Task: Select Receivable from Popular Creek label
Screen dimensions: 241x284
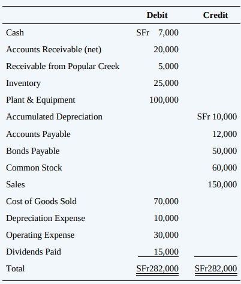Action: pyautogui.click(x=63, y=67)
